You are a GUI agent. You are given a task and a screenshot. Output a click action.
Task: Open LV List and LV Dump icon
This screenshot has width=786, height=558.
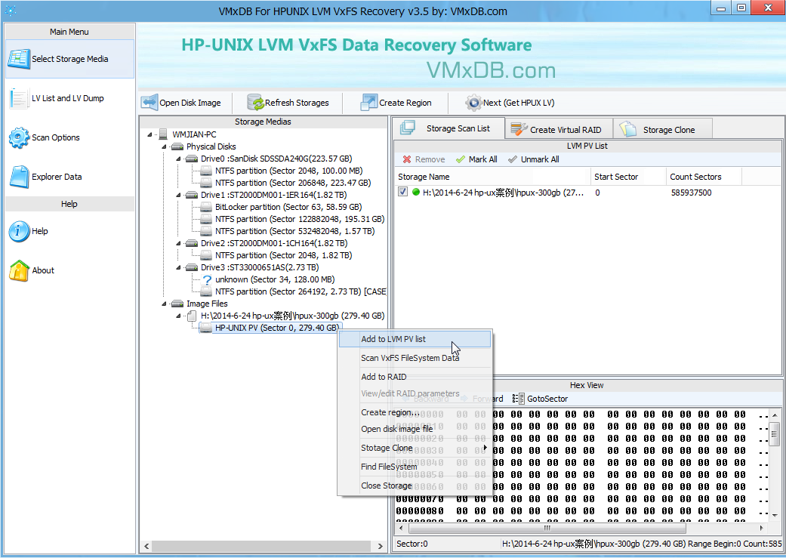click(x=19, y=98)
